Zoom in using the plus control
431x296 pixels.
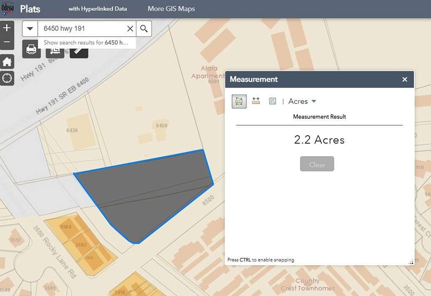coord(7,28)
